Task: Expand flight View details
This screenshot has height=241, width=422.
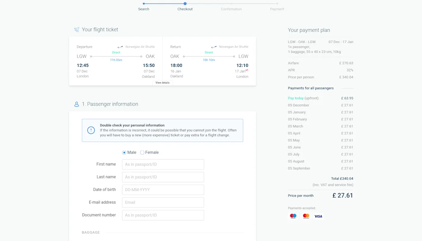Action: pos(162,83)
